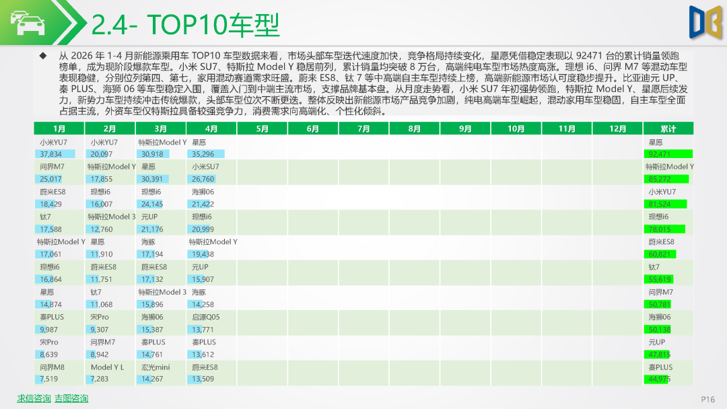Viewport: 727px width, 409px height.
Task: Click the 92,471 cumulative green bar
Action: (668, 154)
